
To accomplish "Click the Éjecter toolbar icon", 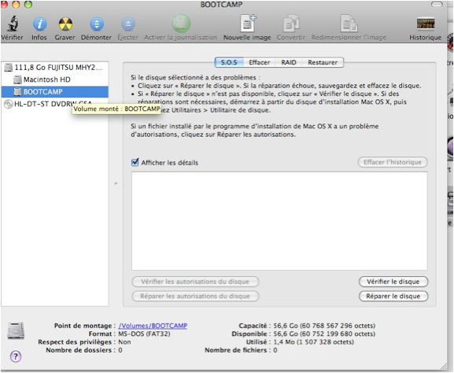I will (128, 24).
